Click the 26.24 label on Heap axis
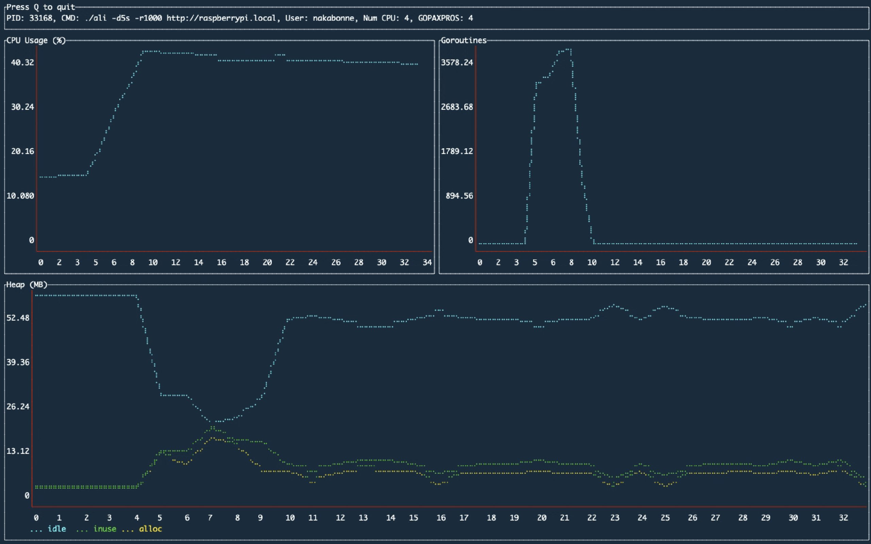This screenshot has width=871, height=544. coord(18,407)
